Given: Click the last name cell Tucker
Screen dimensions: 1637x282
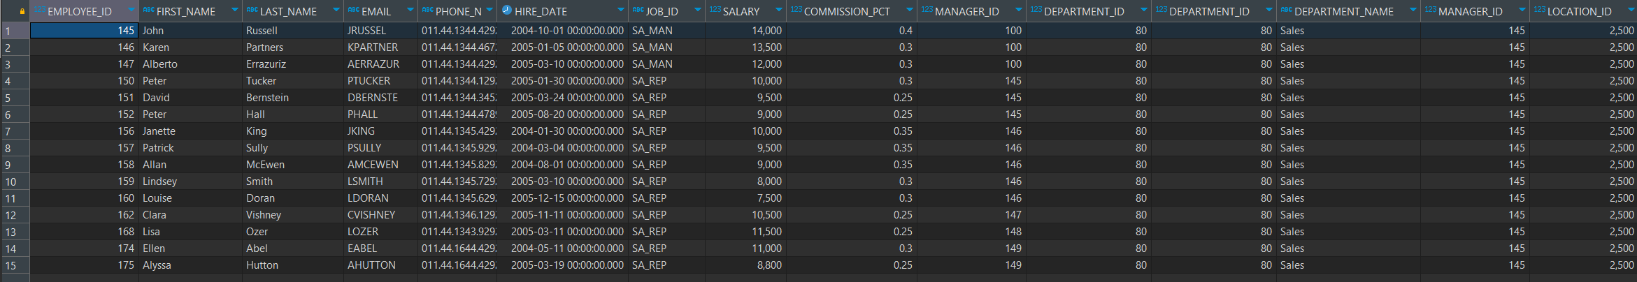Looking at the screenshot, I should (x=293, y=81).
